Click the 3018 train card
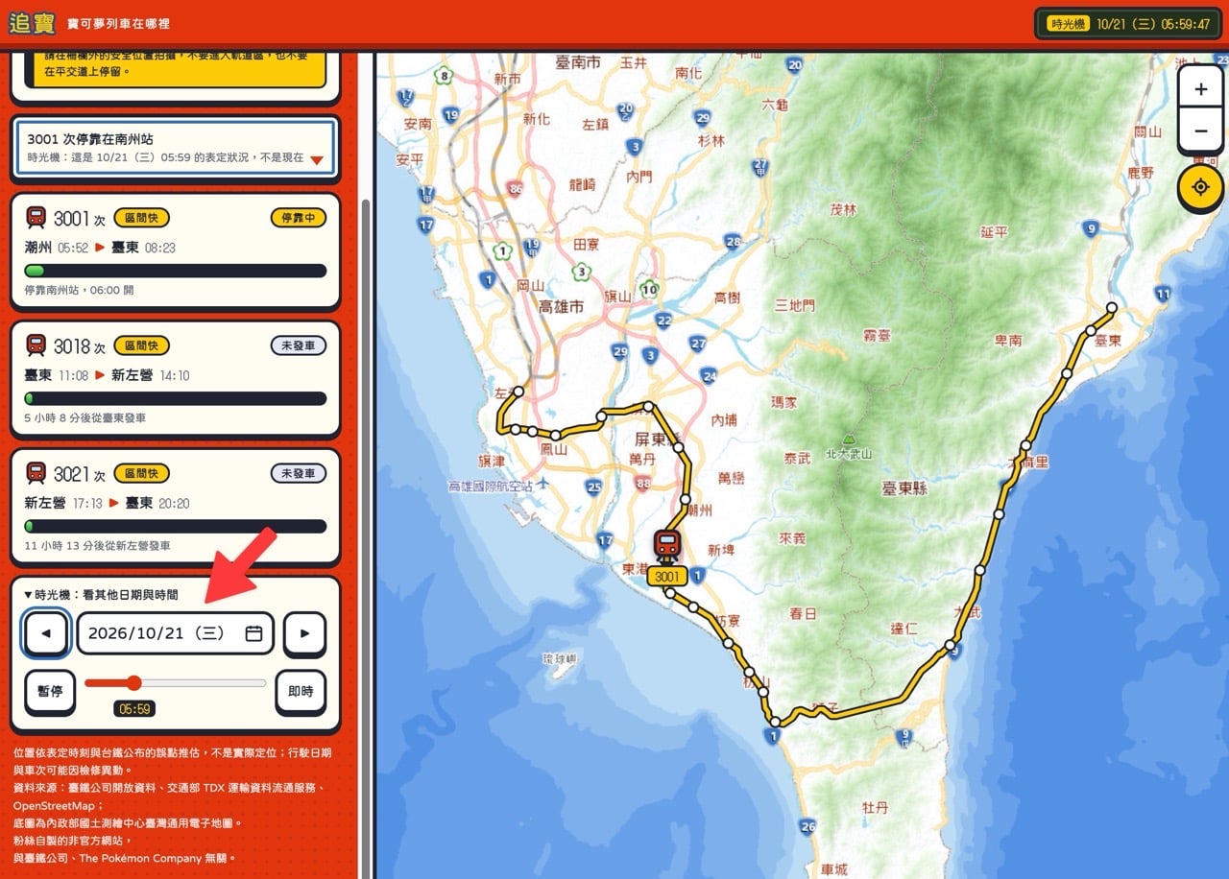The height and width of the screenshot is (879, 1229). (176, 380)
